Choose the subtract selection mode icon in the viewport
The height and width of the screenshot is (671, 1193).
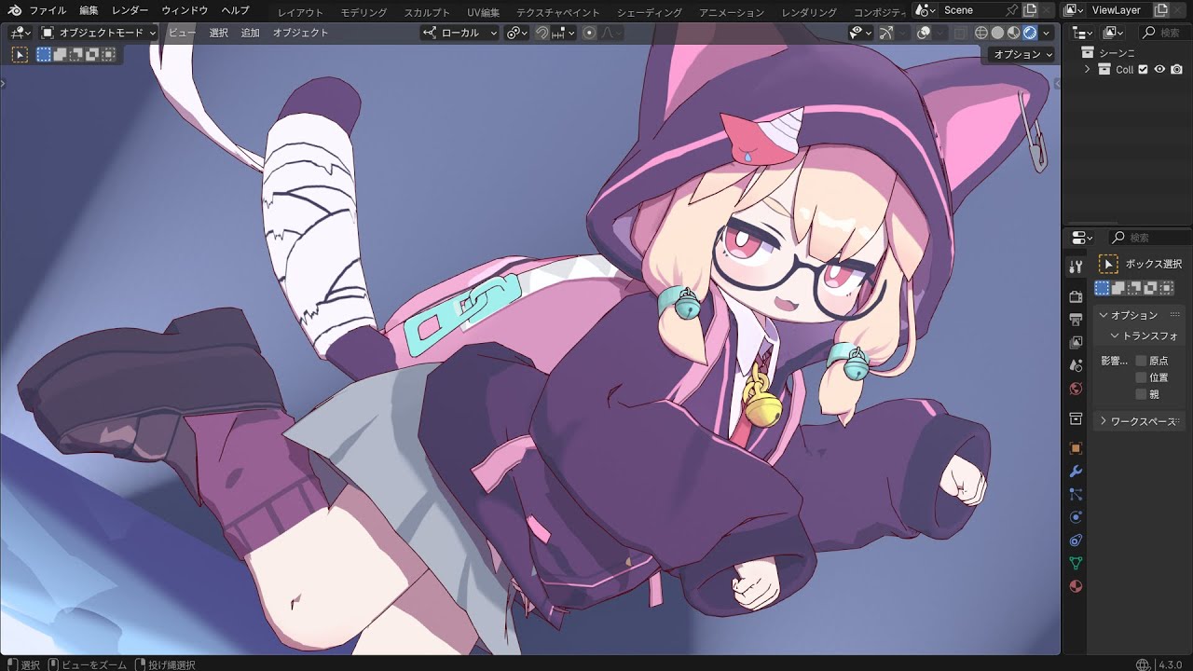pos(76,54)
